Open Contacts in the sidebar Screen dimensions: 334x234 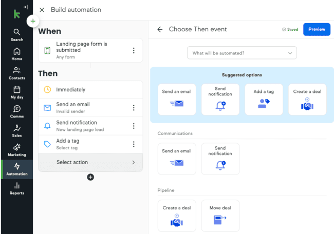pos(17,73)
